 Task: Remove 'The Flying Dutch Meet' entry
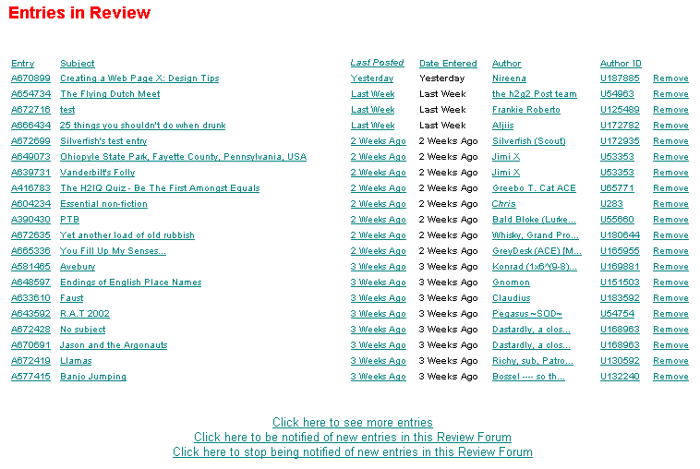click(670, 94)
